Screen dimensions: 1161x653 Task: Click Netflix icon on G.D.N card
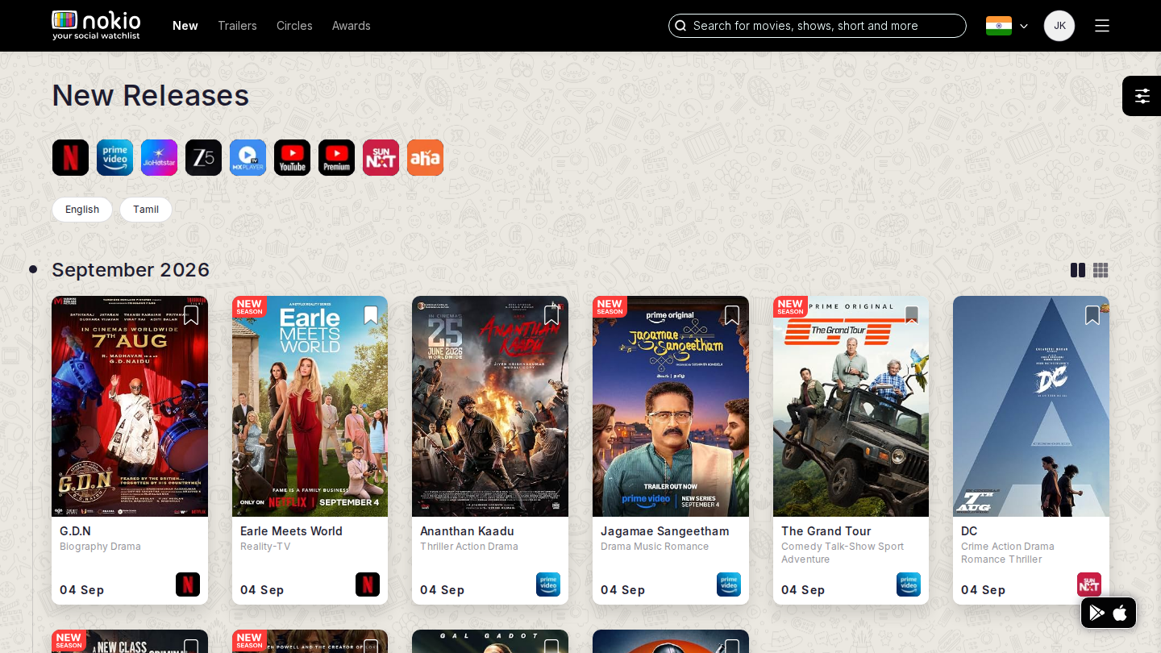188,584
